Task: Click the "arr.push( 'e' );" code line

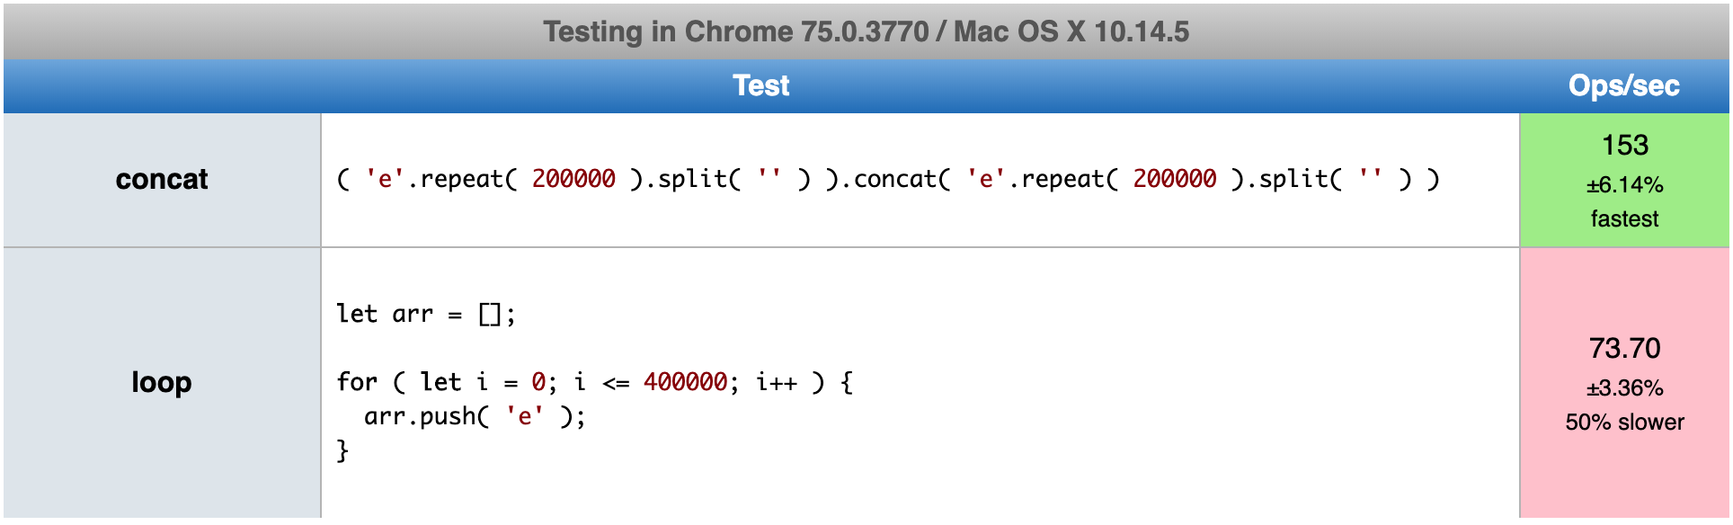Action: tap(475, 416)
